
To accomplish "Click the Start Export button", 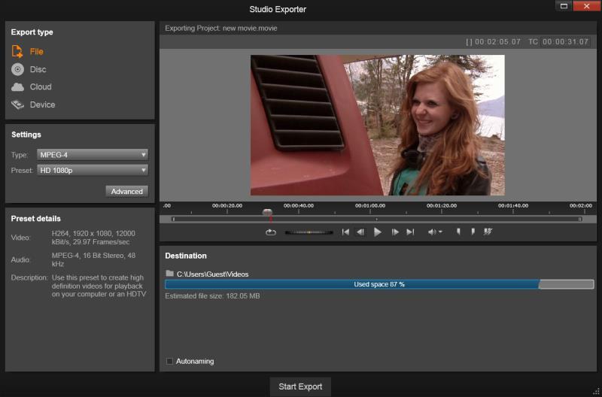I will coord(300,386).
